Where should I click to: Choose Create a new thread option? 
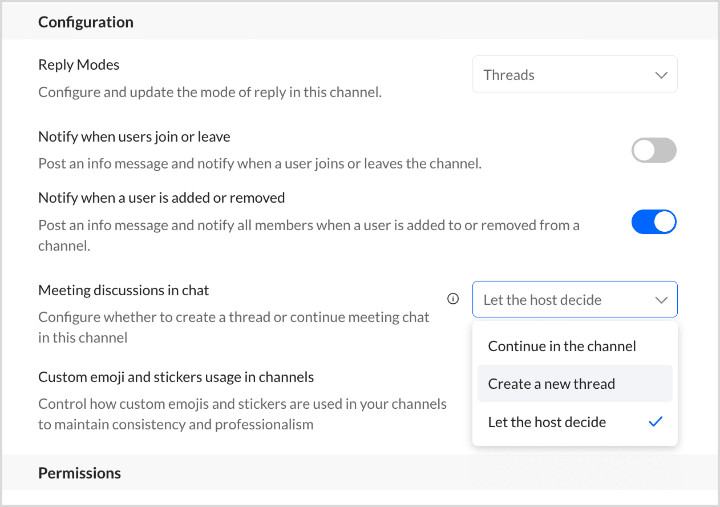coord(552,384)
